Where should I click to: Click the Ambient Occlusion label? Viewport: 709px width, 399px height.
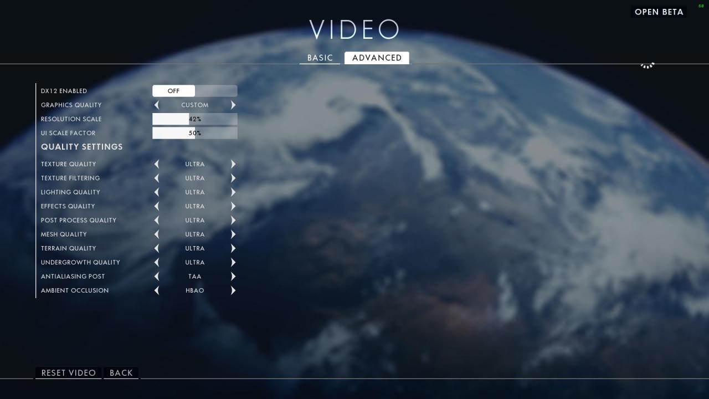click(75, 290)
